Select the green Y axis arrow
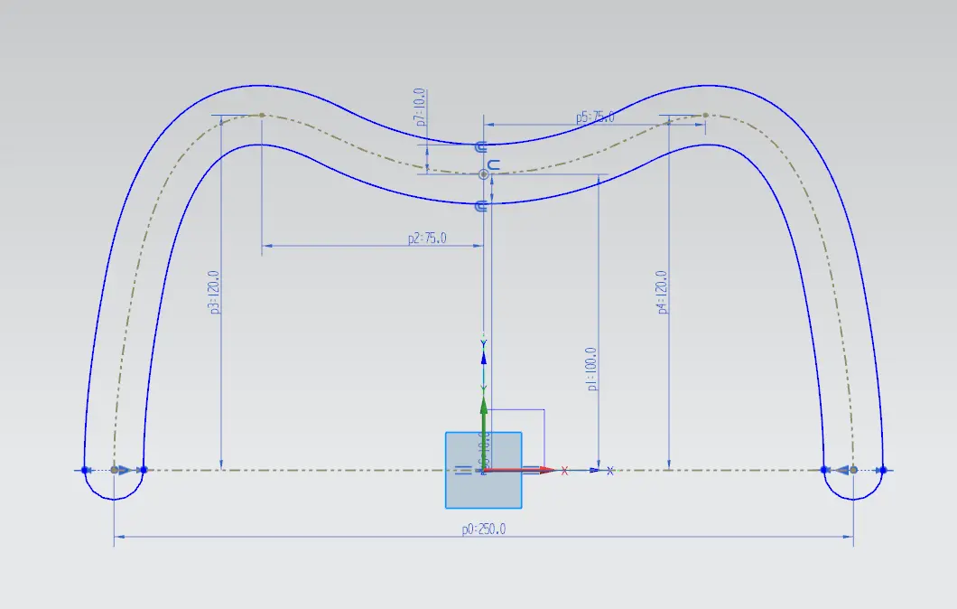This screenshot has width=957, height=609. tap(483, 434)
